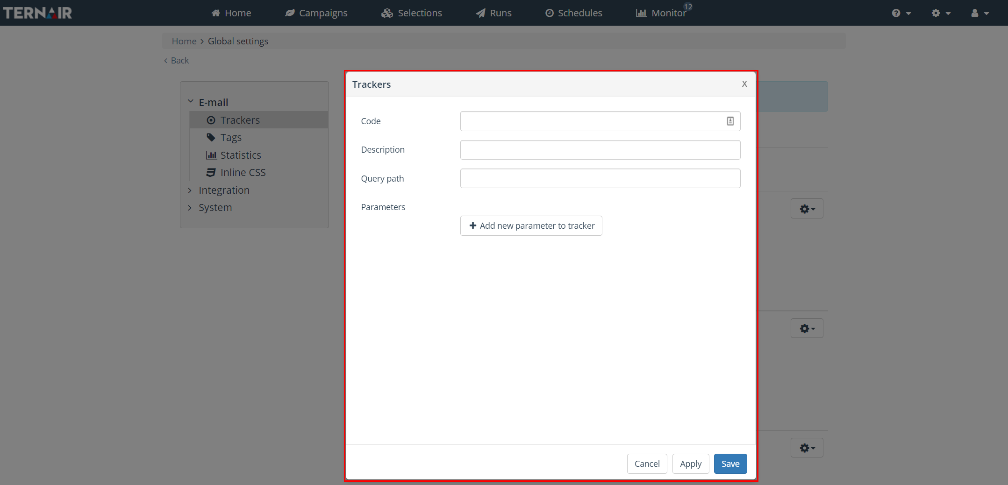The height and width of the screenshot is (485, 1008).
Task: Open the Schedules page
Action: click(x=574, y=13)
